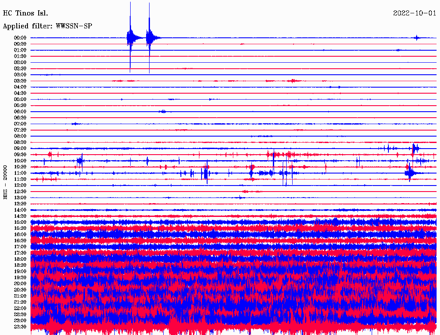Click the blue burst at the start of the 06:00 trace

coord(162,112)
